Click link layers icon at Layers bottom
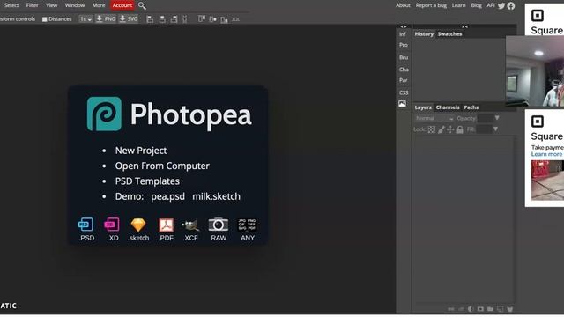The image size is (564, 317). (x=450, y=309)
